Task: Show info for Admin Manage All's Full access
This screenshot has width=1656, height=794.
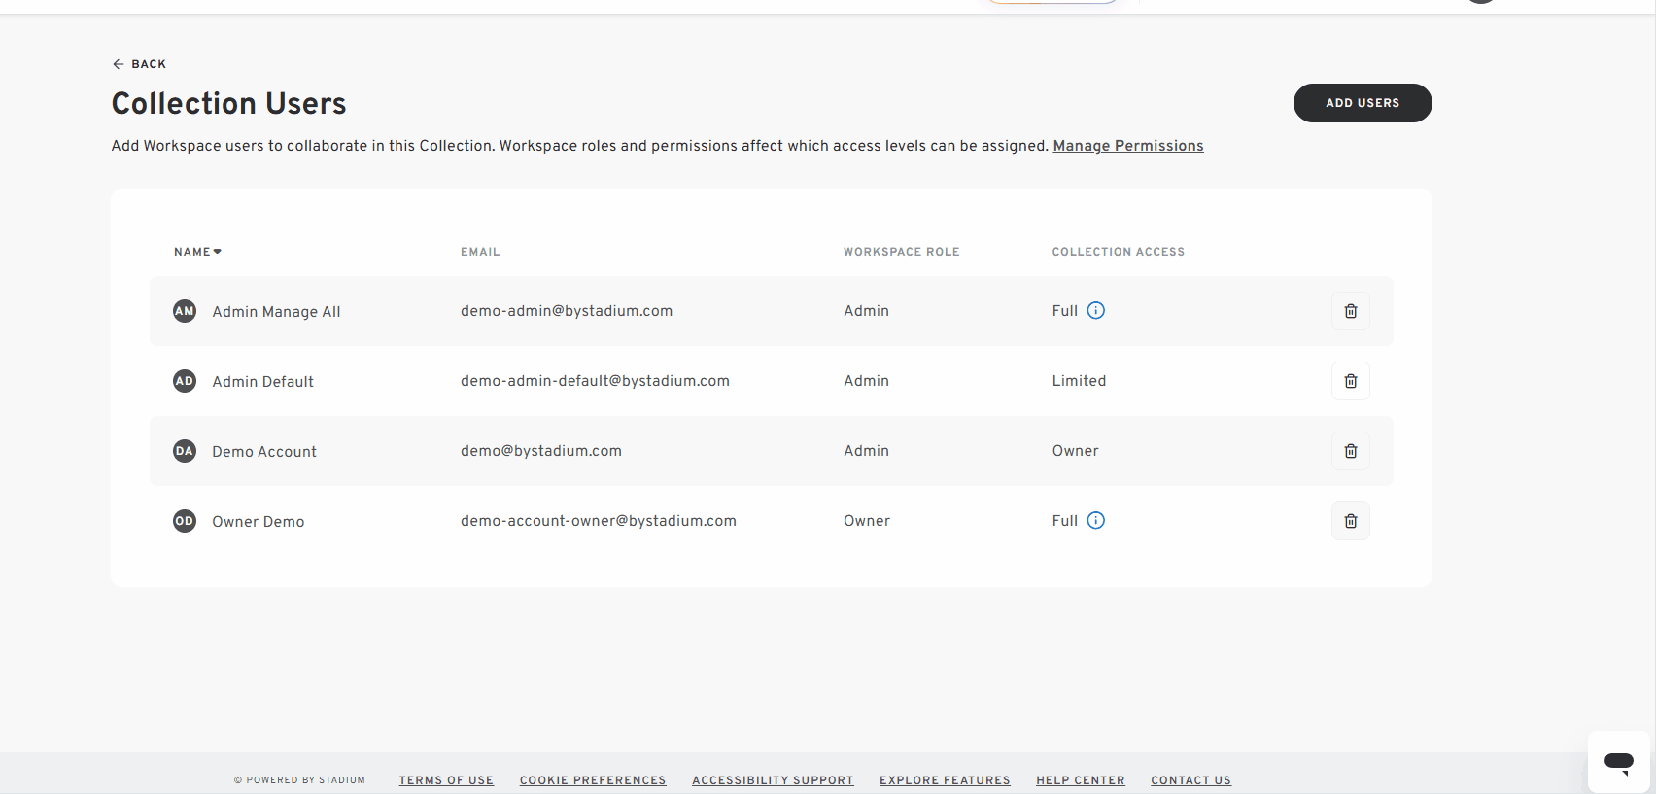Action: pyautogui.click(x=1095, y=310)
